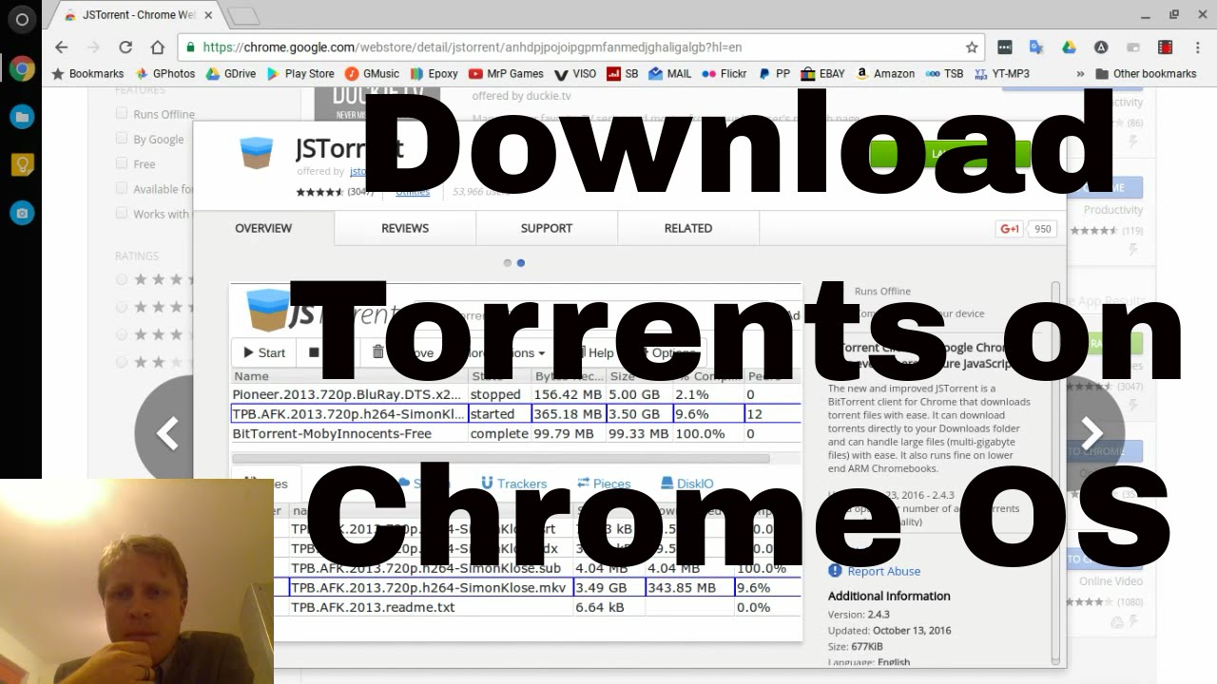Go back with the browser back arrow
The height and width of the screenshot is (684, 1217).
(x=62, y=47)
